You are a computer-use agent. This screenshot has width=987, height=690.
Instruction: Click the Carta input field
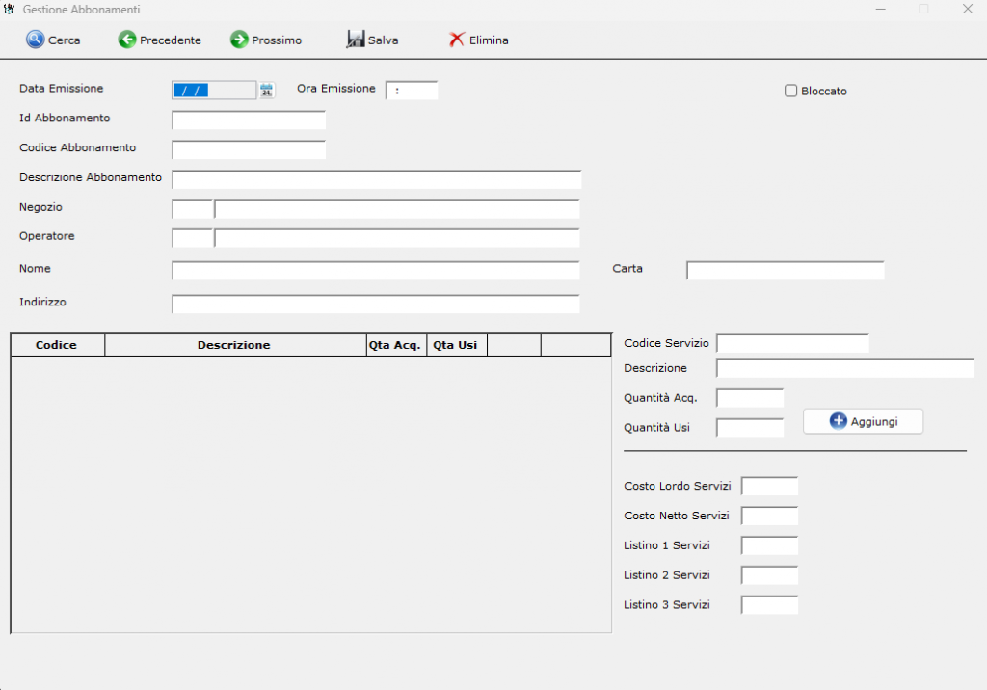click(x=785, y=270)
